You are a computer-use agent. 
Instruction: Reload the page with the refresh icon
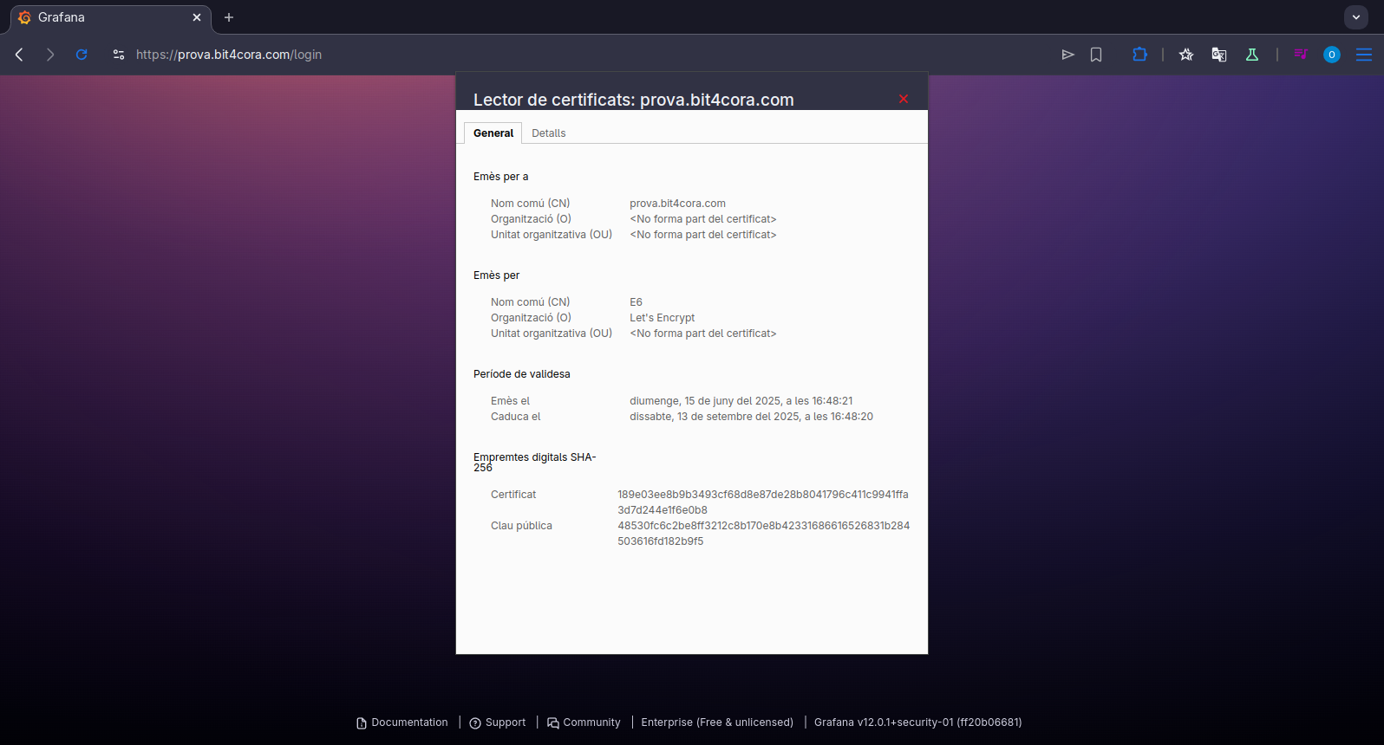point(82,55)
